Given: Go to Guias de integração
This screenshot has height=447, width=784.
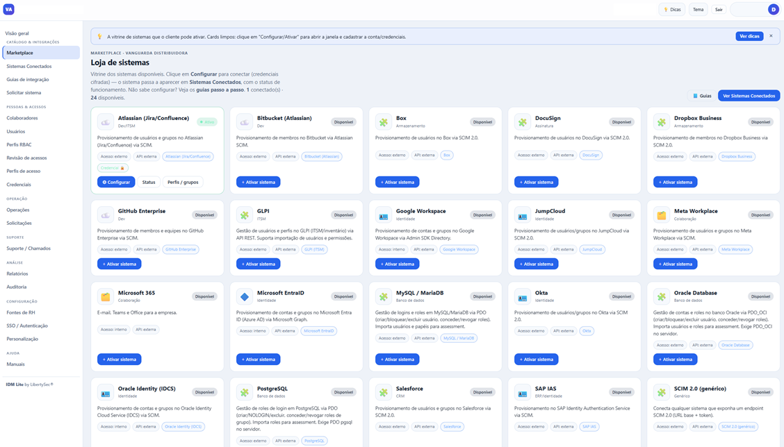Looking at the screenshot, I should pyautogui.click(x=41, y=79).
